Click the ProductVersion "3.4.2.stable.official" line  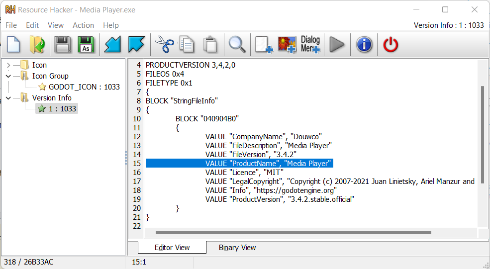[280, 199]
